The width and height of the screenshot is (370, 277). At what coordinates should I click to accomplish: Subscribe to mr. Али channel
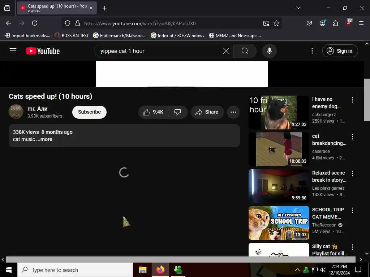[90, 112]
